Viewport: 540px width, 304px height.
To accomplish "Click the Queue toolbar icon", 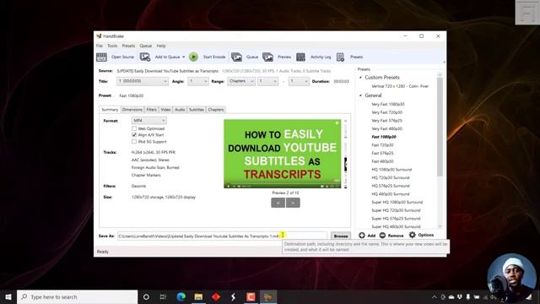I will (236, 57).
